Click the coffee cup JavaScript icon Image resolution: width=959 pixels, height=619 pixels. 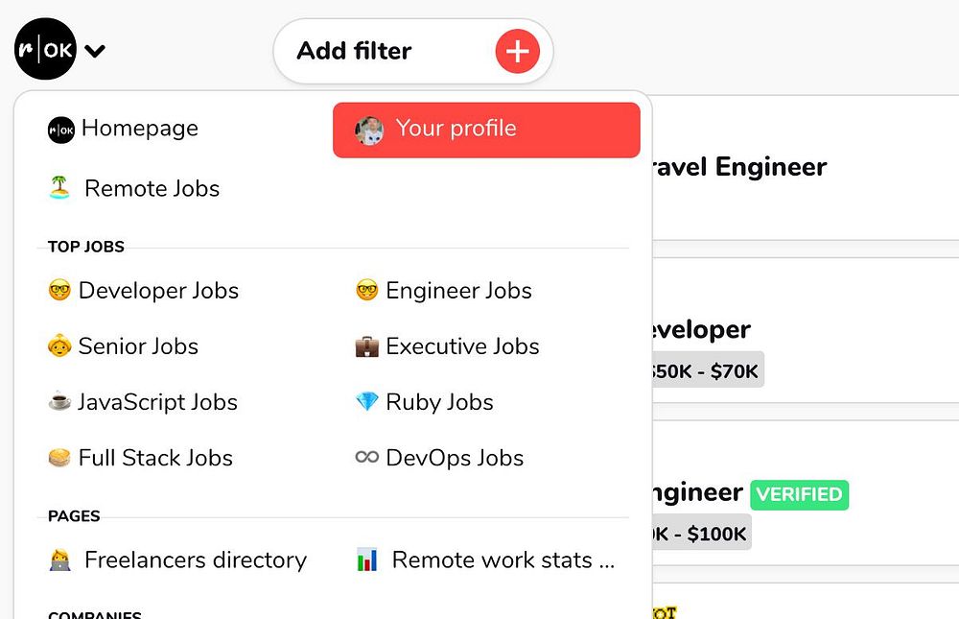point(59,402)
